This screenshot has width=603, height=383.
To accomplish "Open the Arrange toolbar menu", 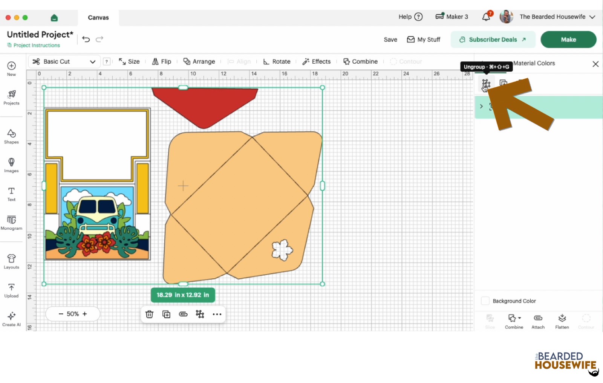I will [x=199, y=61].
